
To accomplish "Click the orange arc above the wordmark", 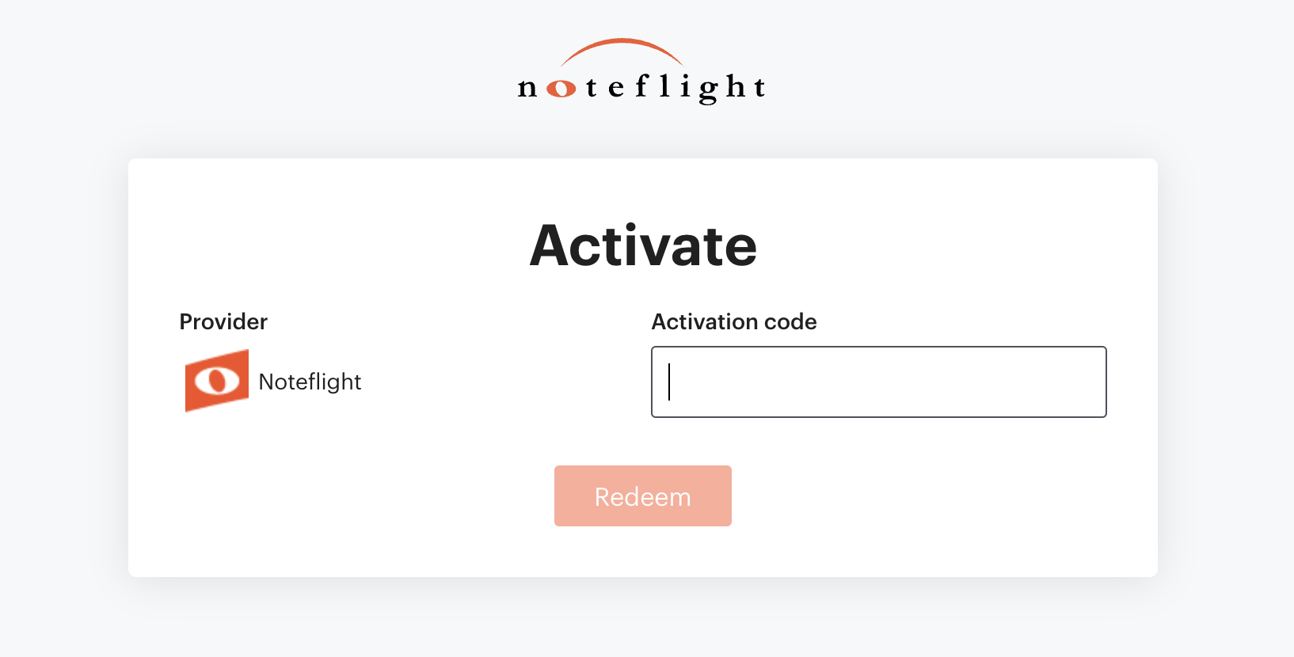I will (x=622, y=51).
